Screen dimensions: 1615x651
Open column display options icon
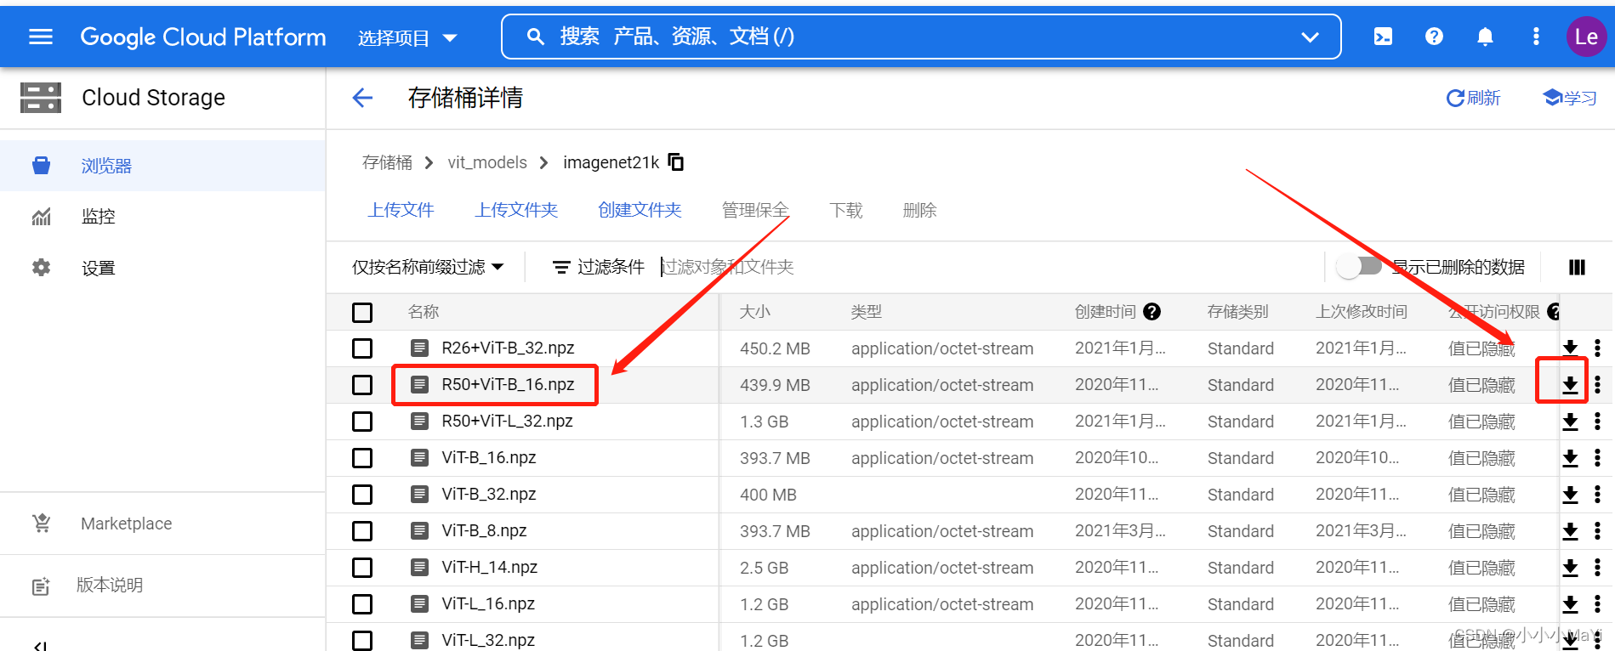point(1577,267)
